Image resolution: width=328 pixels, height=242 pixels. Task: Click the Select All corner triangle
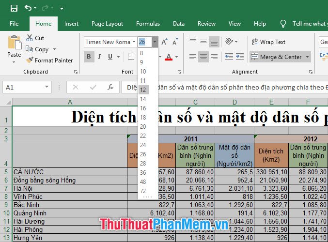pos(8,102)
